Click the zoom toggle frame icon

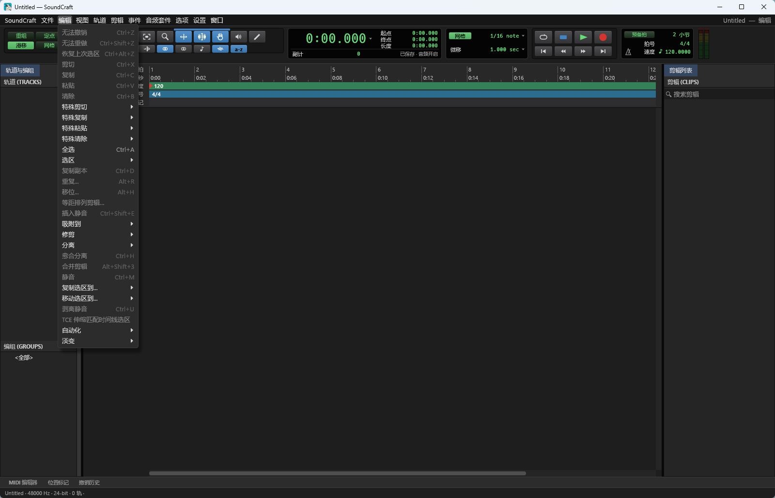147,37
